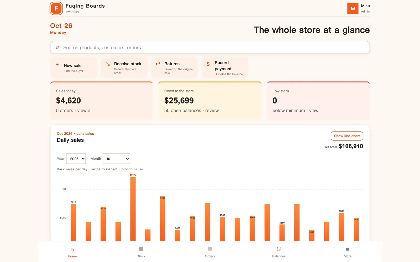Select the 8130 sales bar
Screen dimensions: 420x262
[x=163, y=219]
